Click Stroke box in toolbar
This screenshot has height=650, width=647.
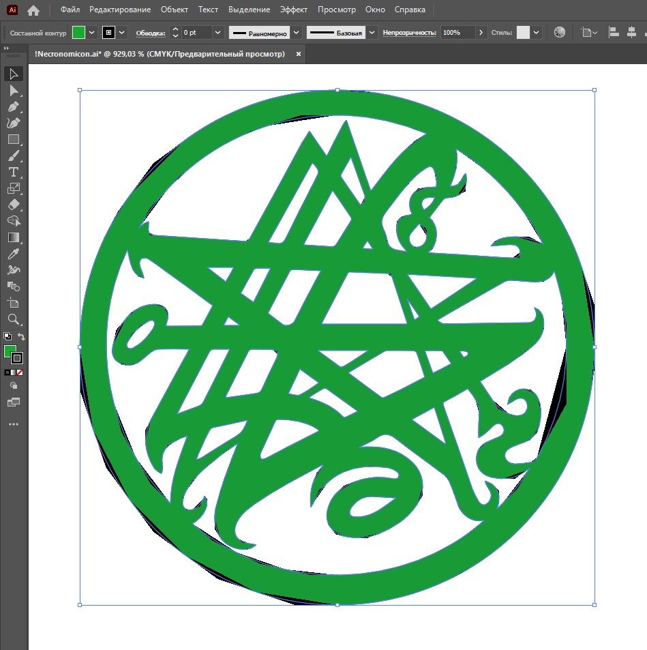pos(17,358)
